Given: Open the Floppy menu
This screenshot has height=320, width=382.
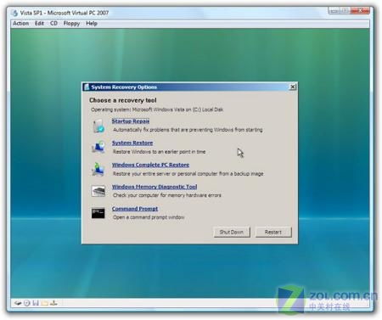Looking at the screenshot, I should [71, 24].
